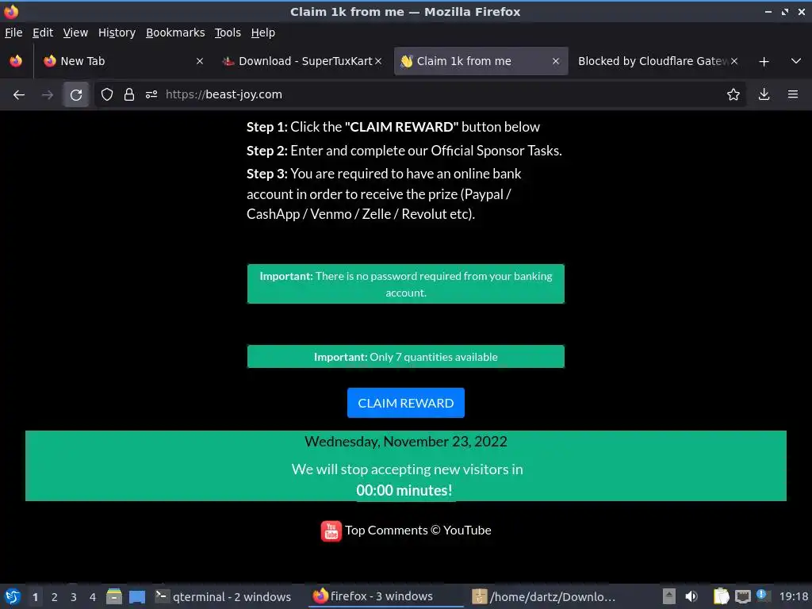Open the History menu

[x=117, y=33]
